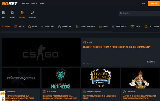Click the Dota 2 game icon

[x=16, y=27]
